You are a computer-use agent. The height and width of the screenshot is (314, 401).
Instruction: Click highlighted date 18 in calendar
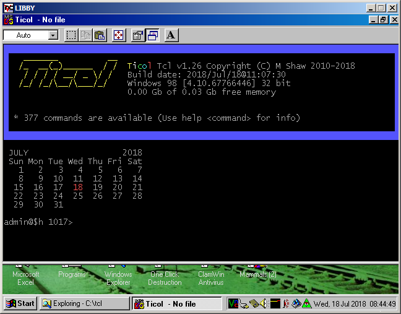point(78,187)
